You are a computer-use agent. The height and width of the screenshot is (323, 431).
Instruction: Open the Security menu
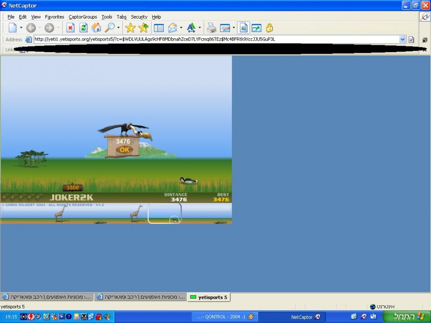(139, 17)
